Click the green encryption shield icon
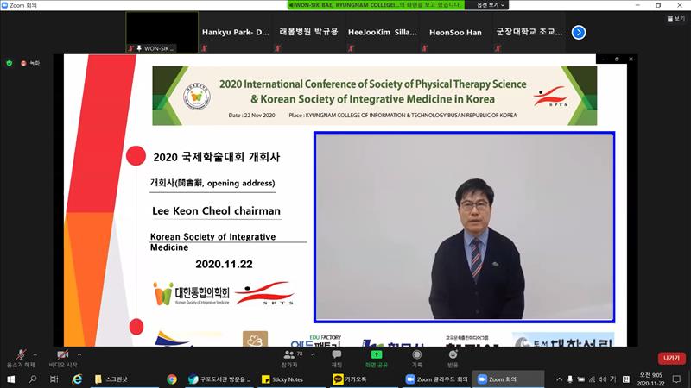This screenshot has height=388, width=691. click(x=10, y=63)
